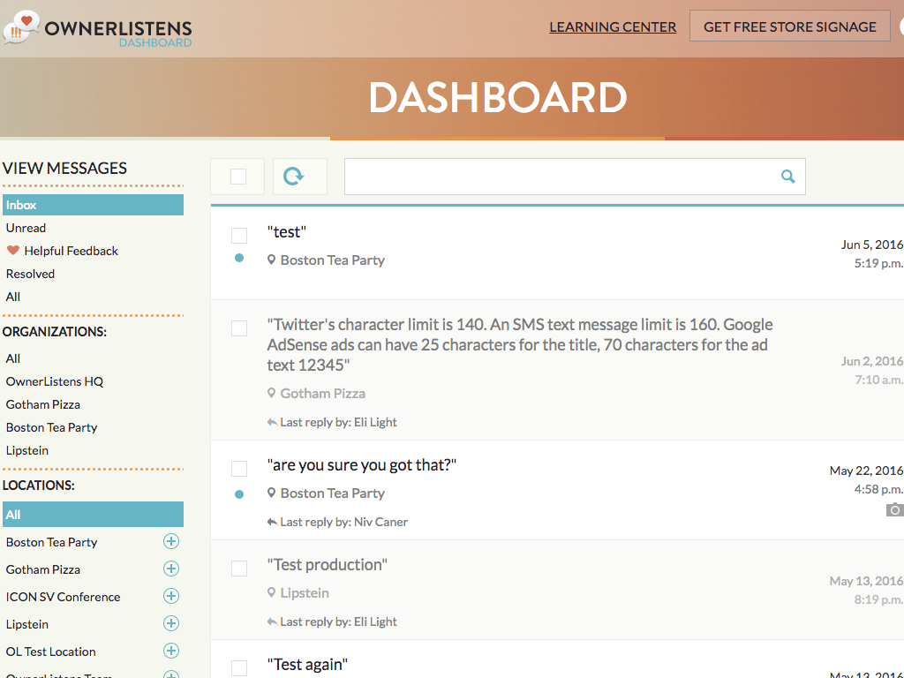Expand Boston Tea Party location with plus
904x678 pixels.
pos(171,542)
